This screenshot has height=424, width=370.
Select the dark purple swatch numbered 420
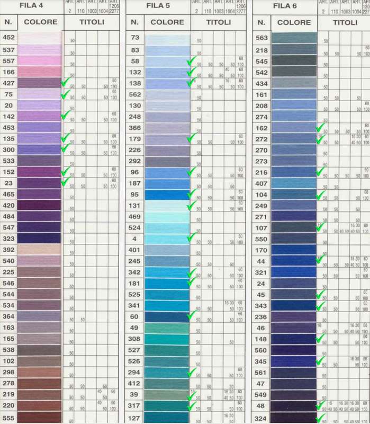(x=40, y=205)
